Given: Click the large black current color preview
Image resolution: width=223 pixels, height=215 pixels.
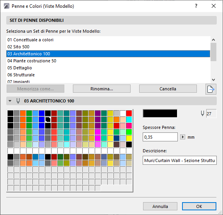Looking at the screenshot, I should pyautogui.click(x=160, y=113).
